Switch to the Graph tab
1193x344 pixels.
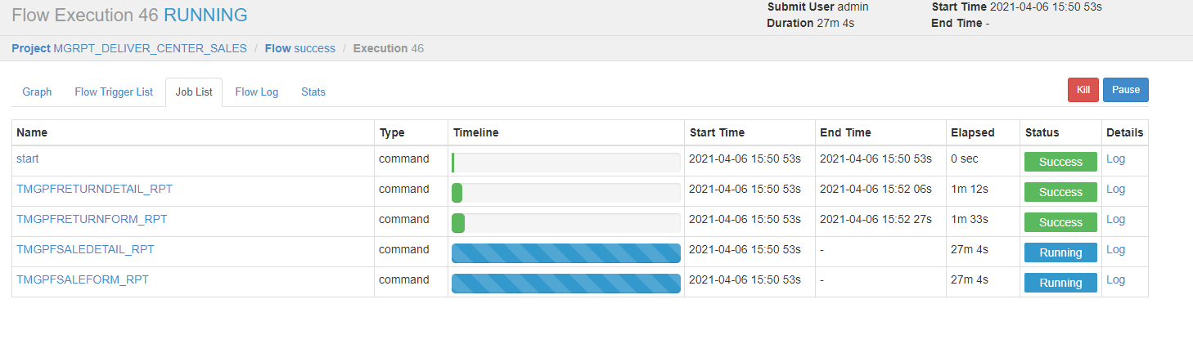[x=37, y=92]
